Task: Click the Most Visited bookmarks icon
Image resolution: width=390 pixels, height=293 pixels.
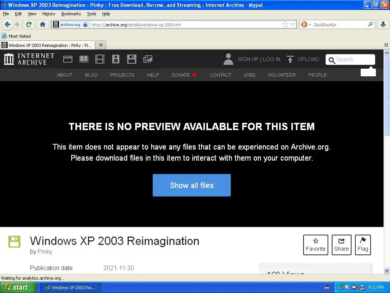Action: (x=4, y=36)
